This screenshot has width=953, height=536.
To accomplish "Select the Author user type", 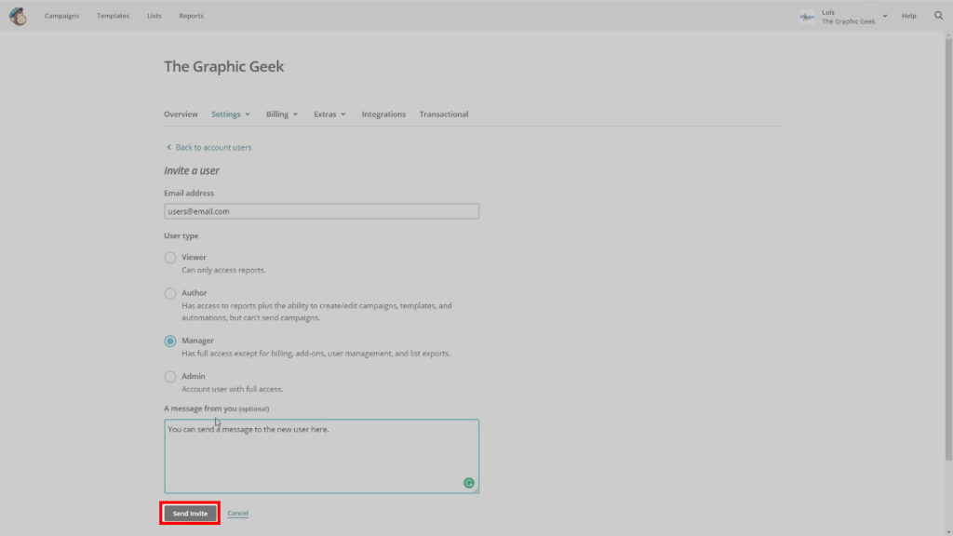I will [x=170, y=293].
